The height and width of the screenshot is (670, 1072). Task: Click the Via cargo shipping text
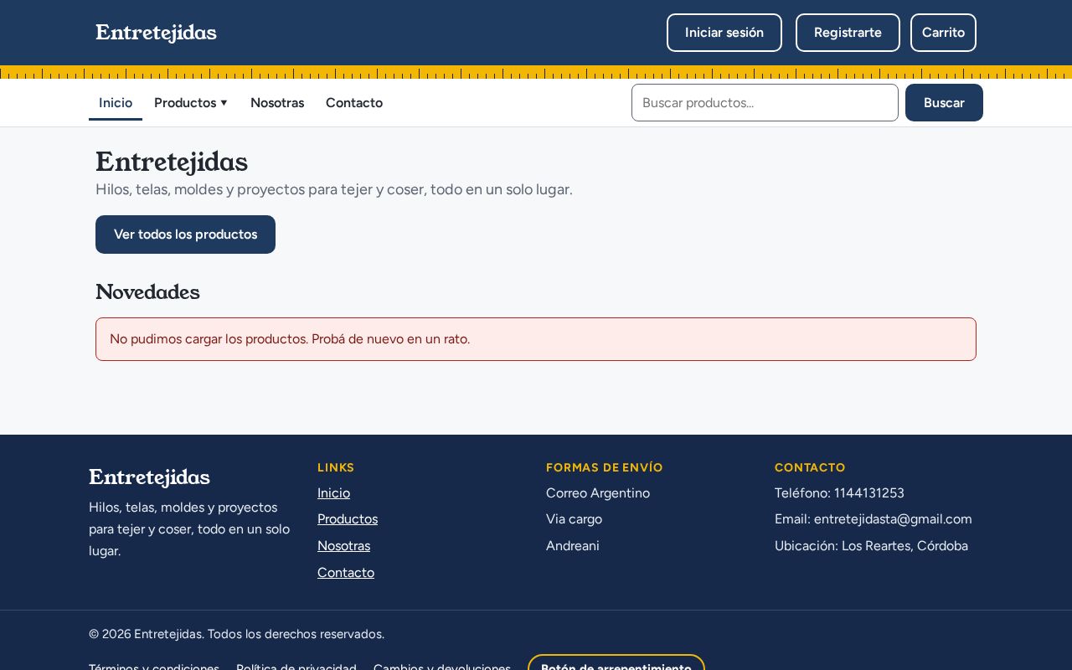574,519
